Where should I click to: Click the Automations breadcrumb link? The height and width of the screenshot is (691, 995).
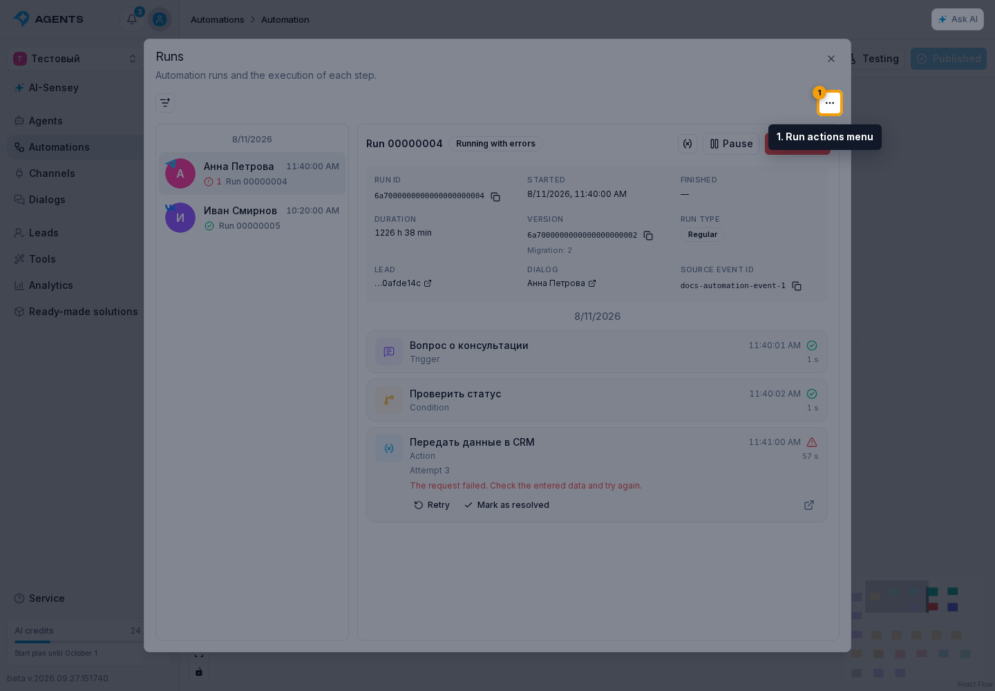pyautogui.click(x=218, y=19)
